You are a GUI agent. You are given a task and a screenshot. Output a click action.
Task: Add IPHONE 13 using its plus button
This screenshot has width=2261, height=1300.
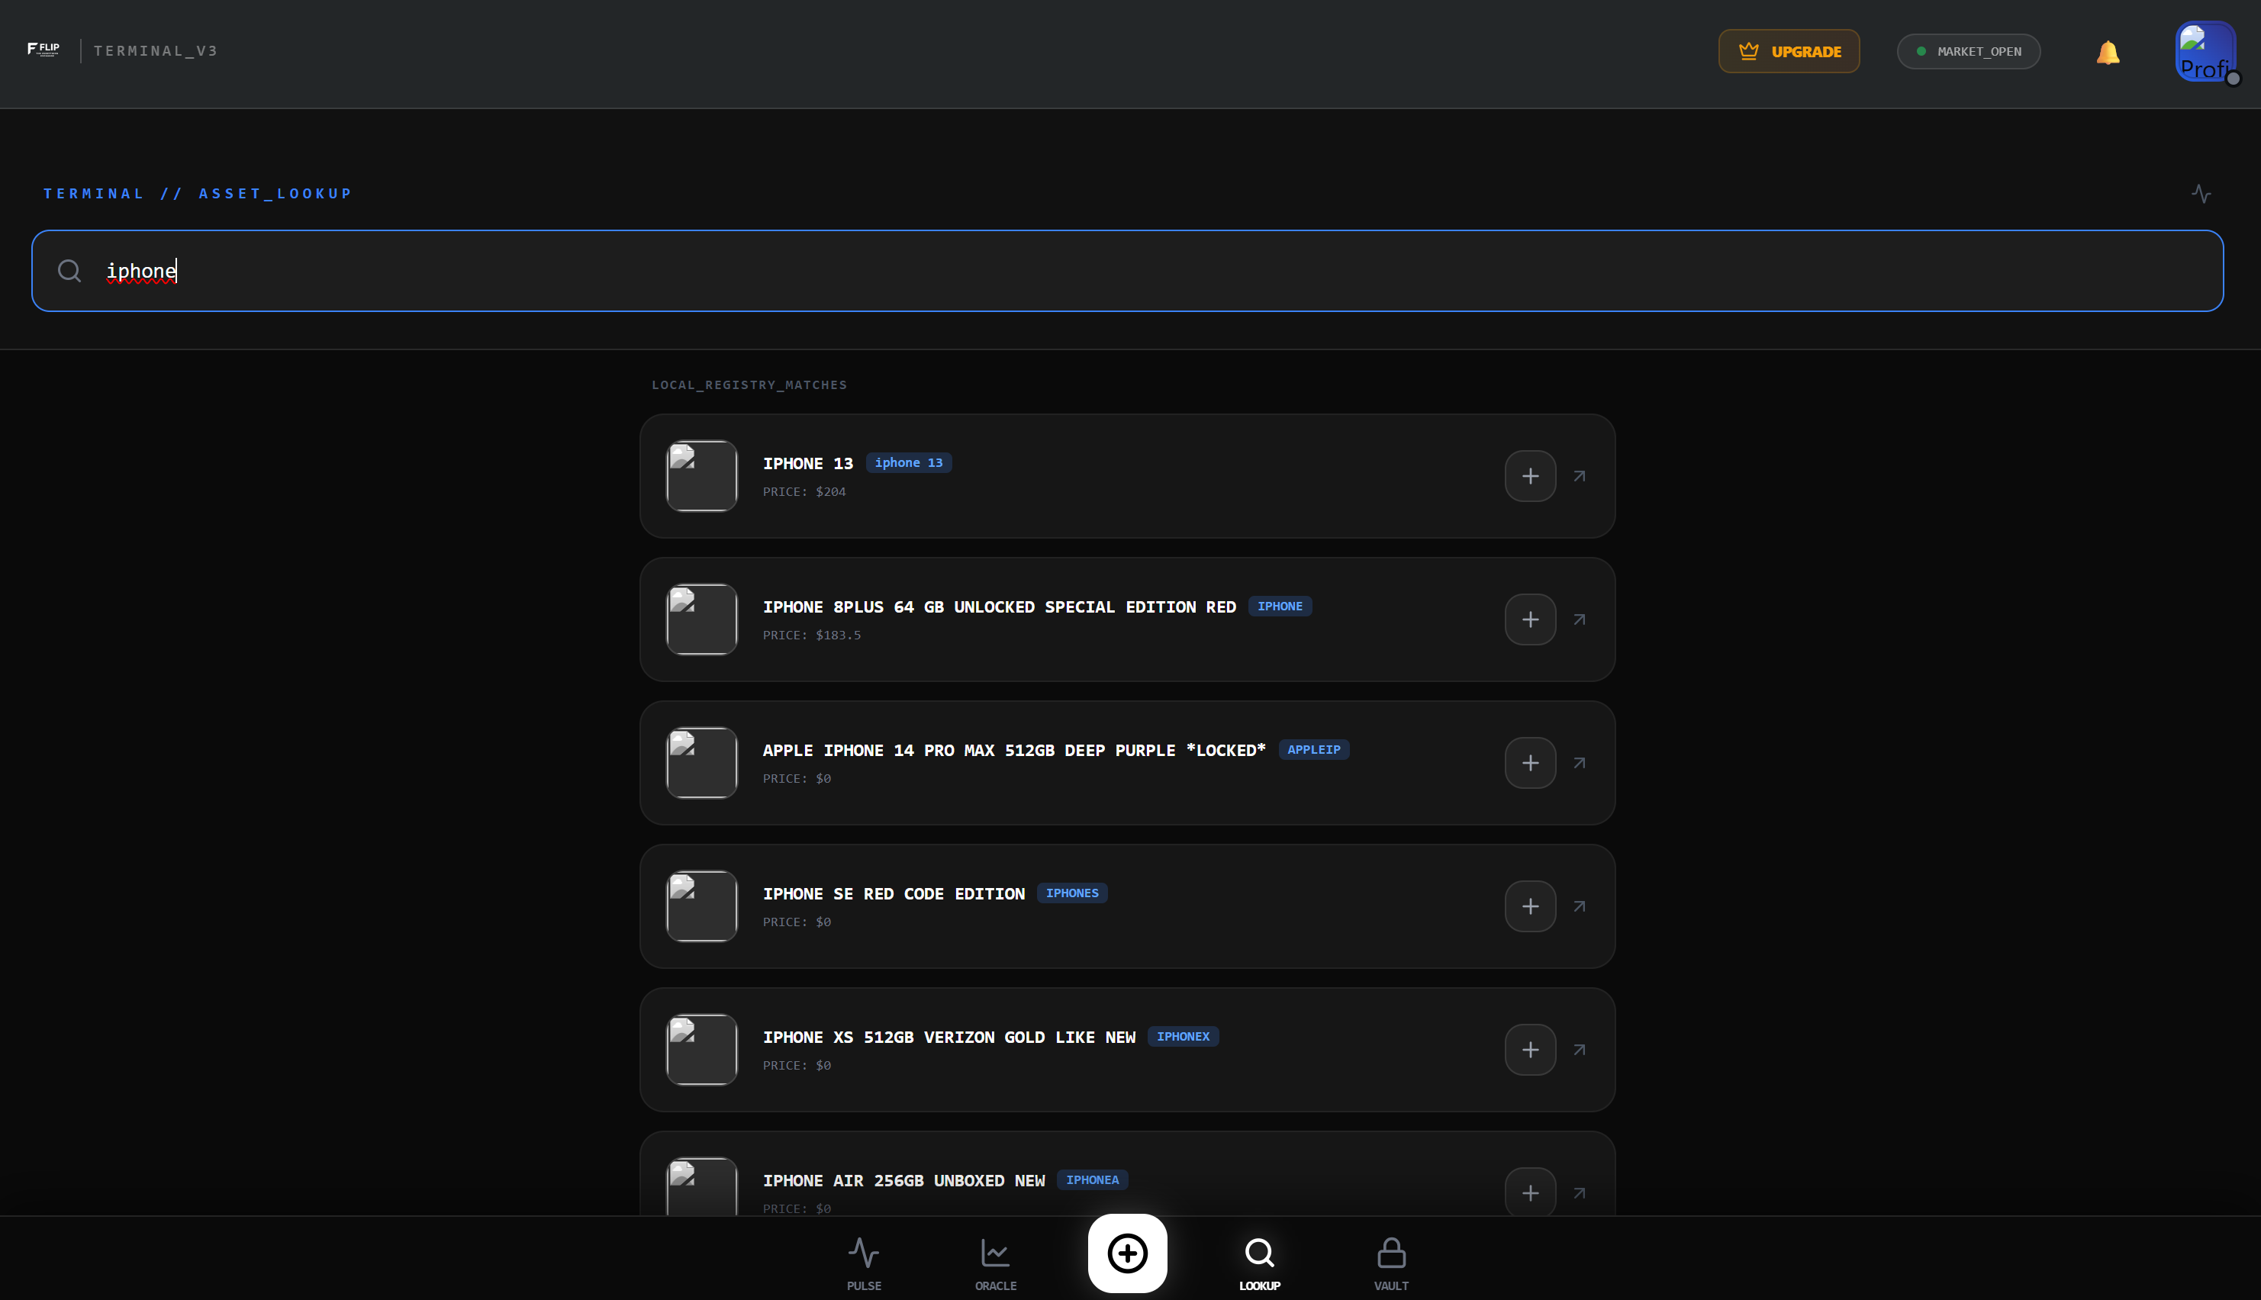1530,476
